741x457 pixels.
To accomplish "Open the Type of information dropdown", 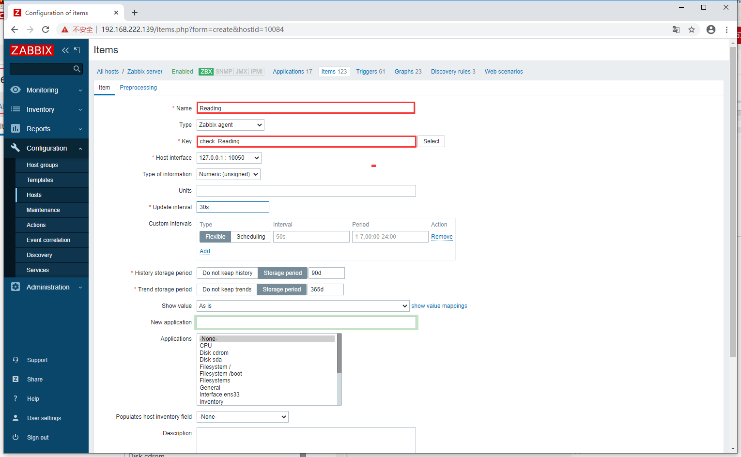I will click(229, 174).
